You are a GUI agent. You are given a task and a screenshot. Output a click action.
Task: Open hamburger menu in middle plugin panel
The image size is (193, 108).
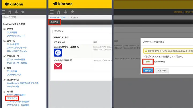pyautogui.click(x=52, y=12)
